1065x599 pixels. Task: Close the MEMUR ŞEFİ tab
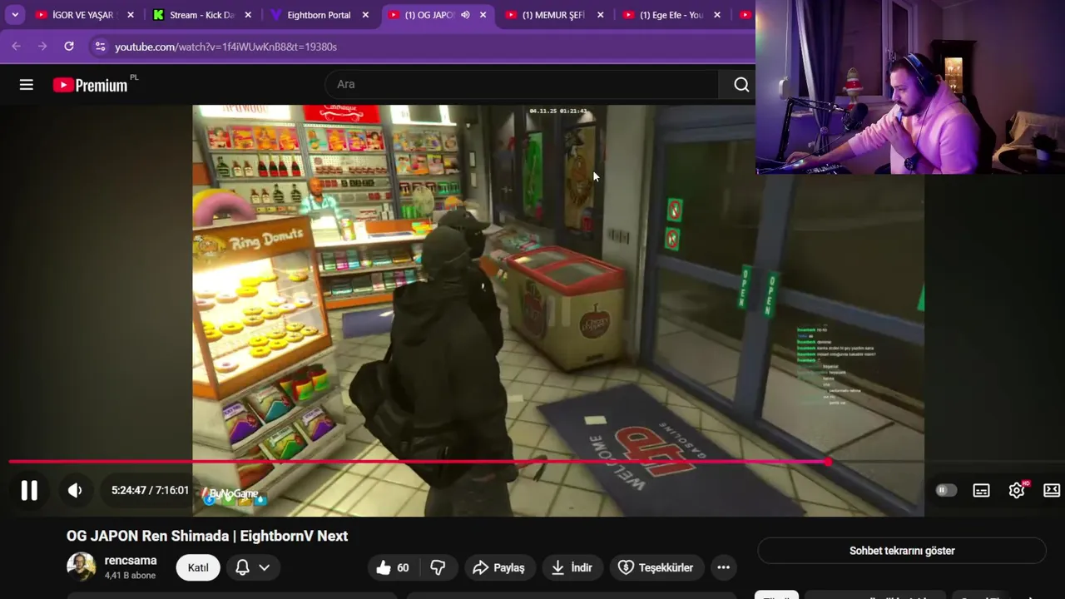[600, 15]
